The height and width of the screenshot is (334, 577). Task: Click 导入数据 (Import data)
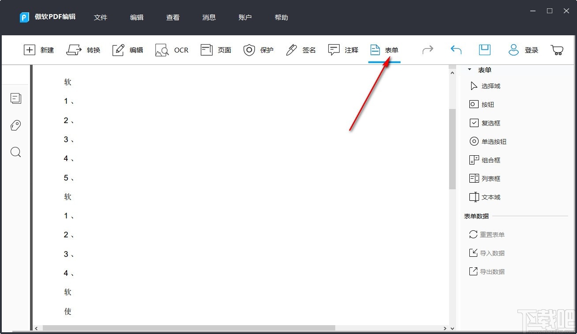(x=487, y=253)
